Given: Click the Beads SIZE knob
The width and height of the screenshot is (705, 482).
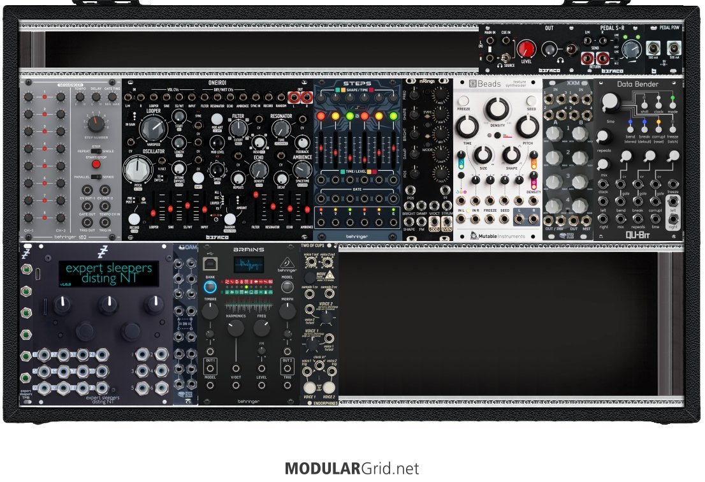Looking at the screenshot, I should coord(483,155).
